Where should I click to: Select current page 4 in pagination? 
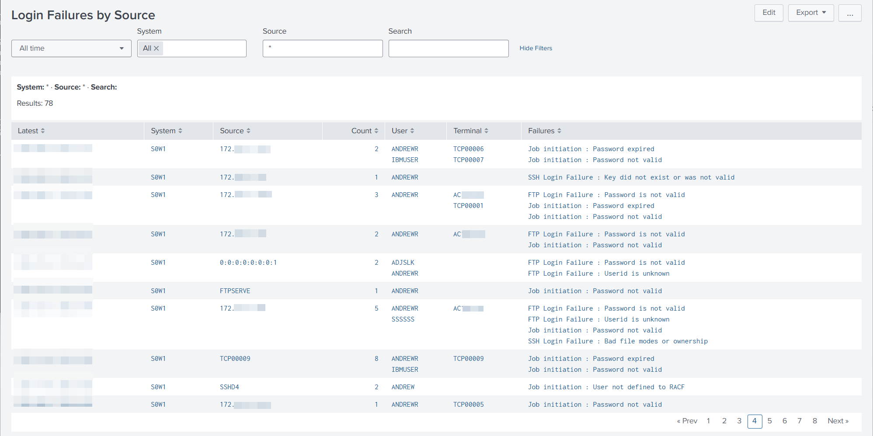click(x=755, y=421)
